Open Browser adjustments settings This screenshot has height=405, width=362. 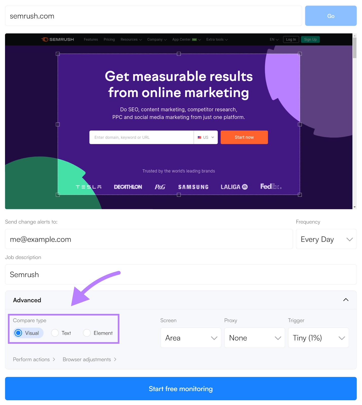[x=89, y=359]
